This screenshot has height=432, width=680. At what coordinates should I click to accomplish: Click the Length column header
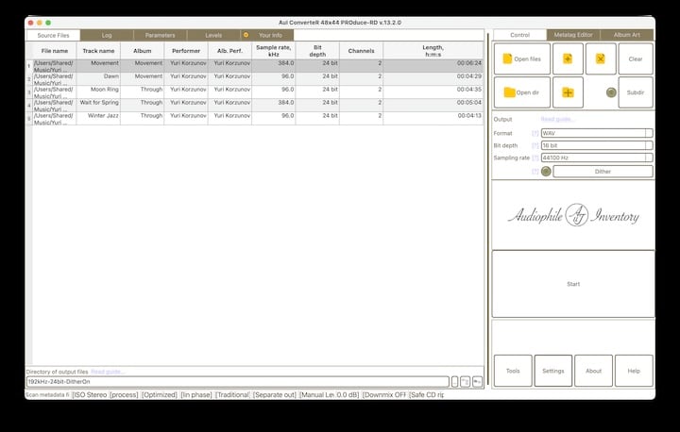coord(433,51)
